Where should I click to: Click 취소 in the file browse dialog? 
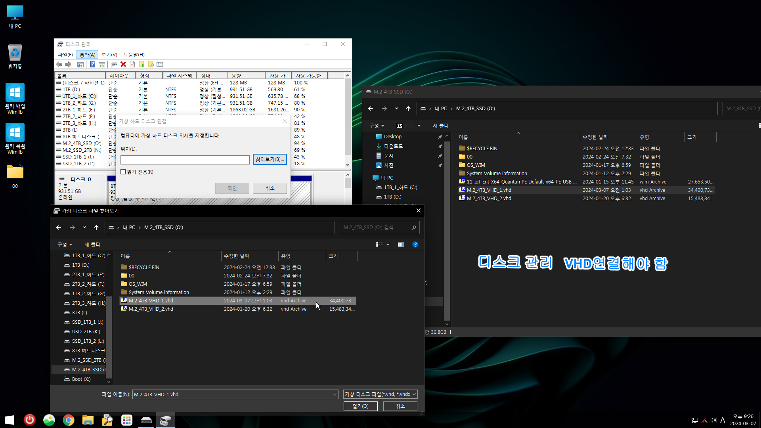tap(400, 406)
